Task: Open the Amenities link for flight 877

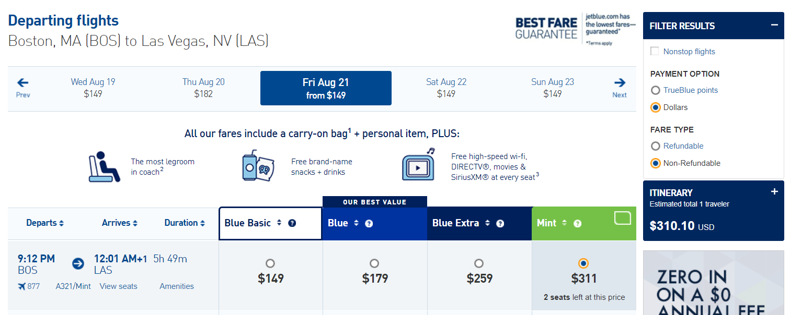Action: click(x=177, y=286)
